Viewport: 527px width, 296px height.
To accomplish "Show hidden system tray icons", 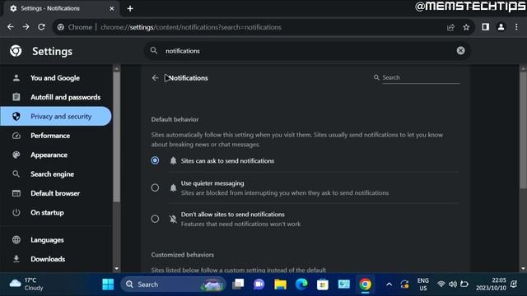I will (389, 284).
